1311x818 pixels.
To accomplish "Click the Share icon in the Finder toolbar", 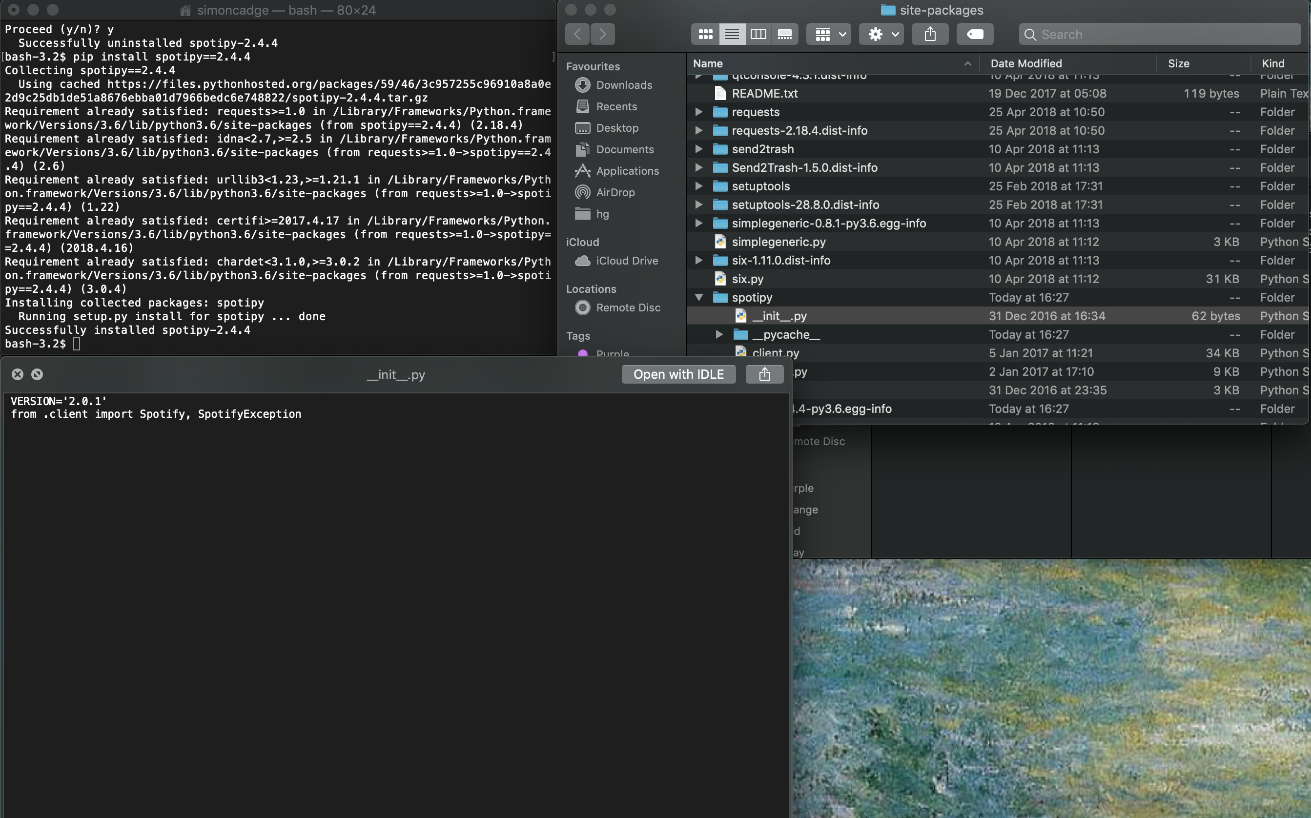I will pyautogui.click(x=929, y=34).
